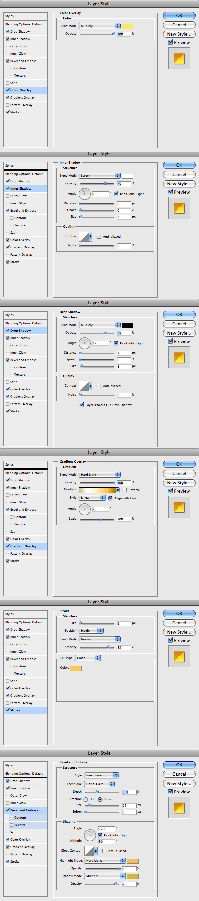Toggle Align with Layer checkbox

[110, 498]
